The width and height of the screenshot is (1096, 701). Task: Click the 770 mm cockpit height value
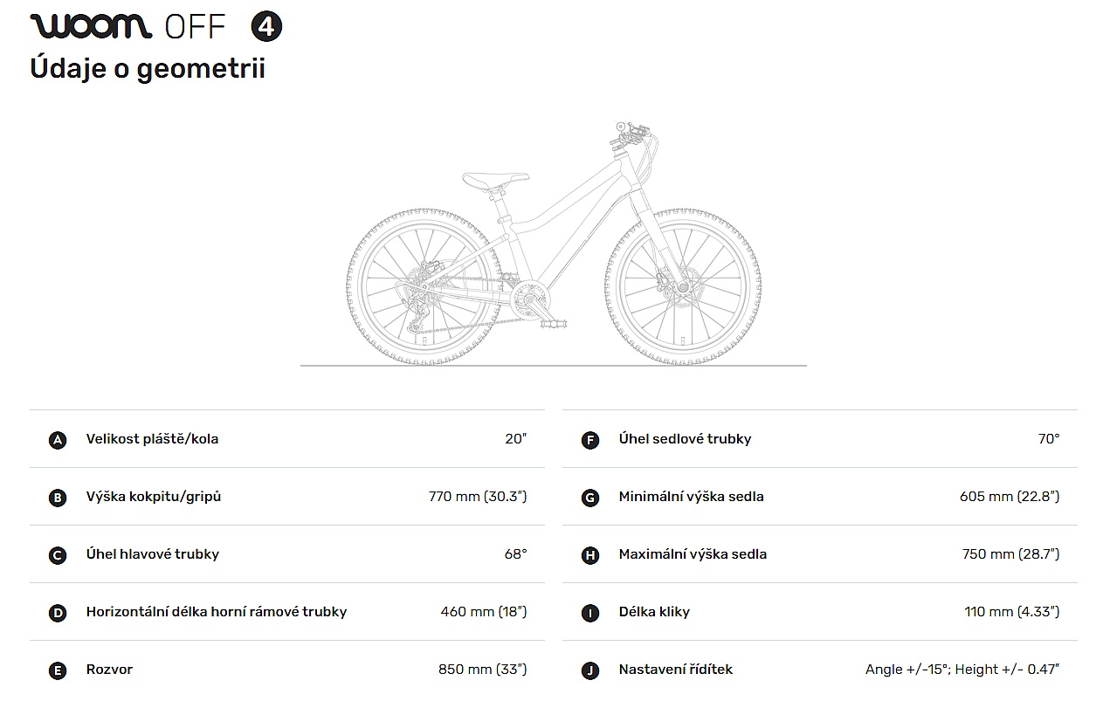pyautogui.click(x=477, y=497)
